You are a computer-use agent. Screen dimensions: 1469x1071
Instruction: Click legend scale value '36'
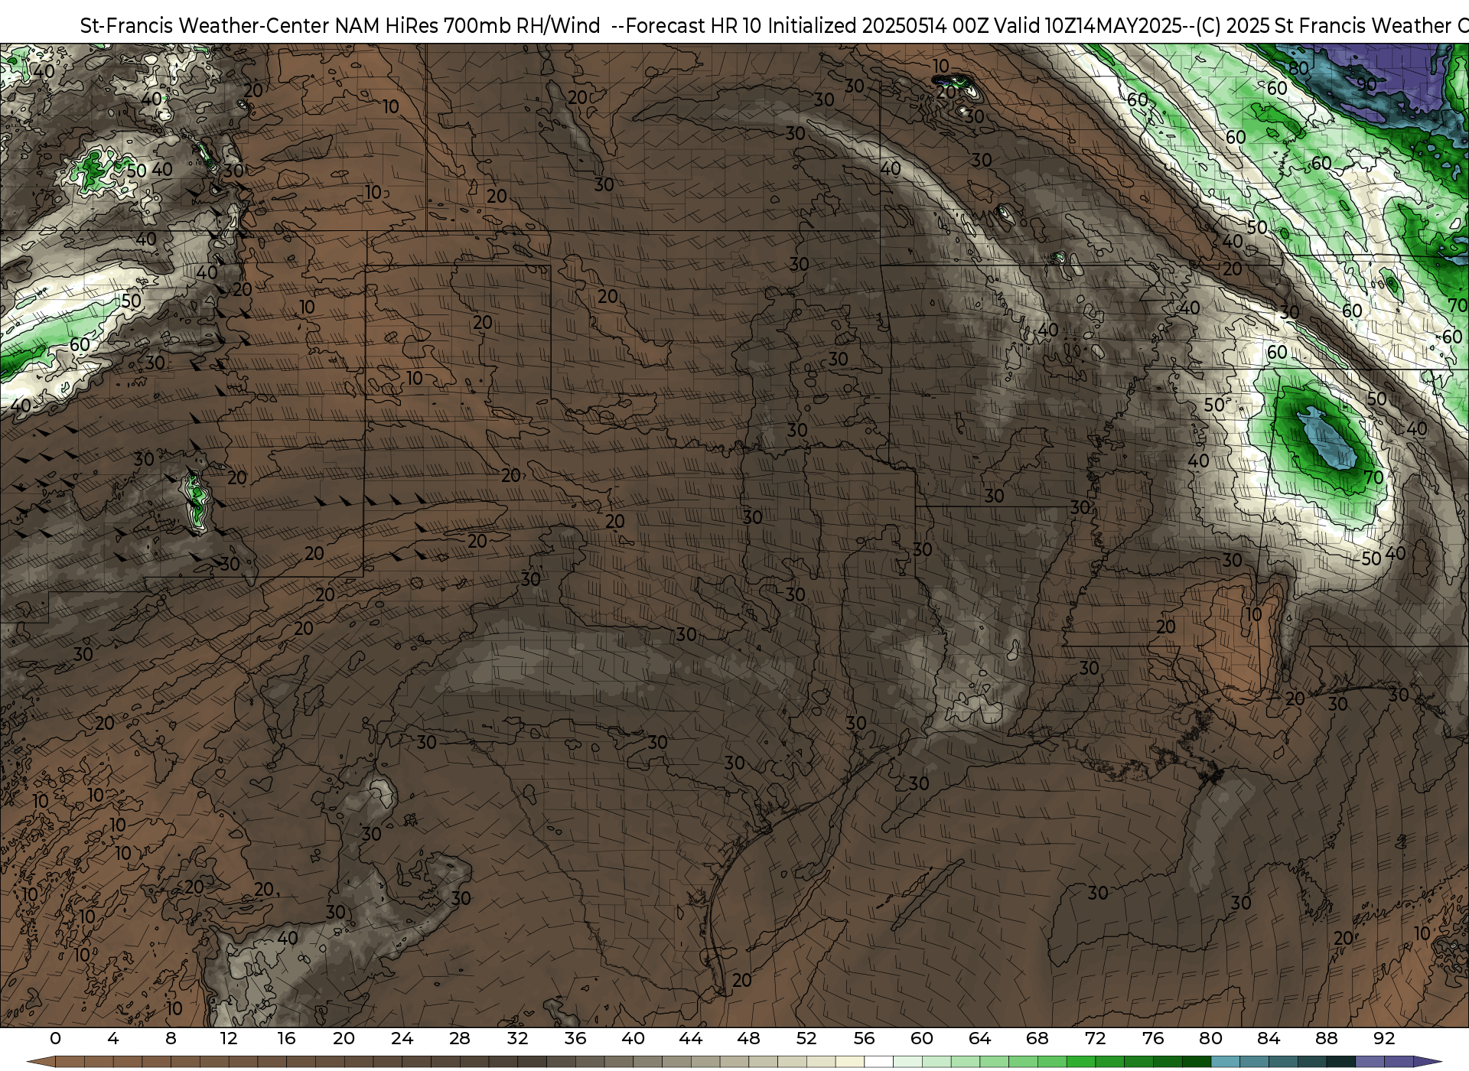[x=575, y=1038]
